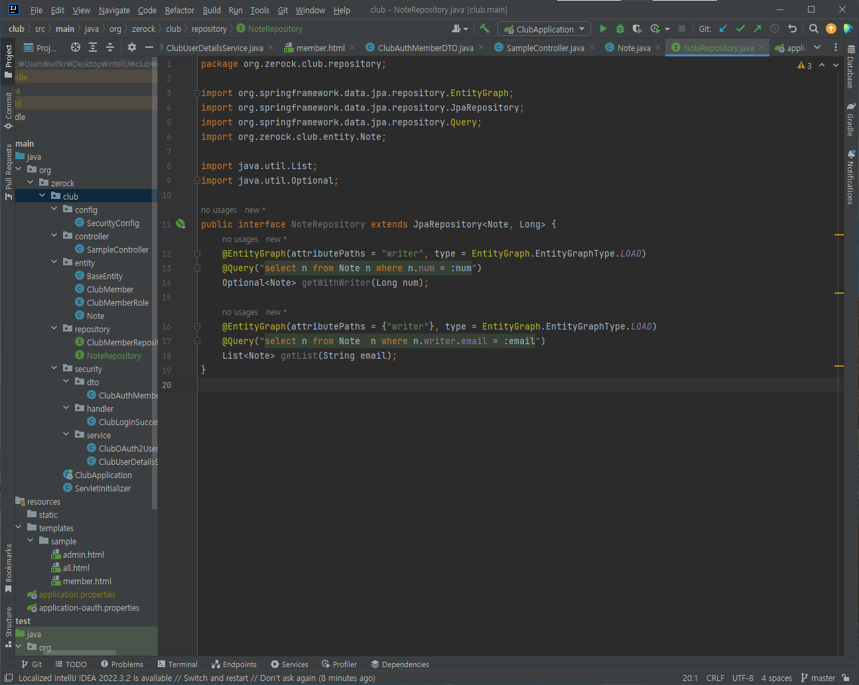This screenshot has width=859, height=685.
Task: Rollback changes with undo arrow icon
Action: click(x=792, y=29)
